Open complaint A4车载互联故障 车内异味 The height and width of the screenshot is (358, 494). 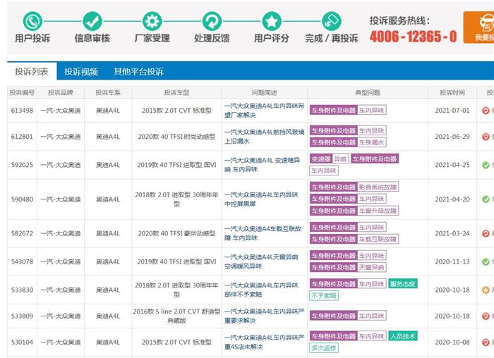(x=263, y=233)
